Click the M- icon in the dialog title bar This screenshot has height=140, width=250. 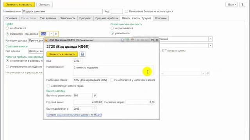147,40
